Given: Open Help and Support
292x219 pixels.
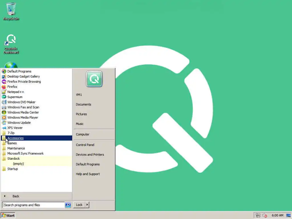Looking at the screenshot, I should pyautogui.click(x=88, y=174).
